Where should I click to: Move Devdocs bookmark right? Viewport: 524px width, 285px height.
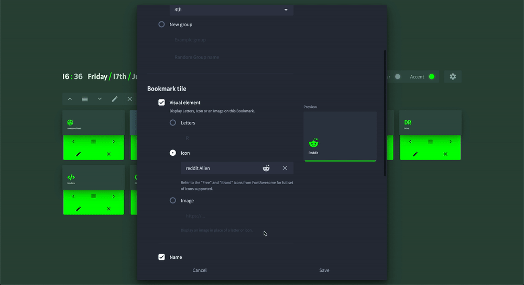point(114,196)
